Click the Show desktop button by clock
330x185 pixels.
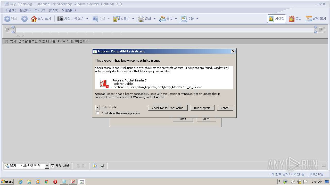[x=327, y=182]
